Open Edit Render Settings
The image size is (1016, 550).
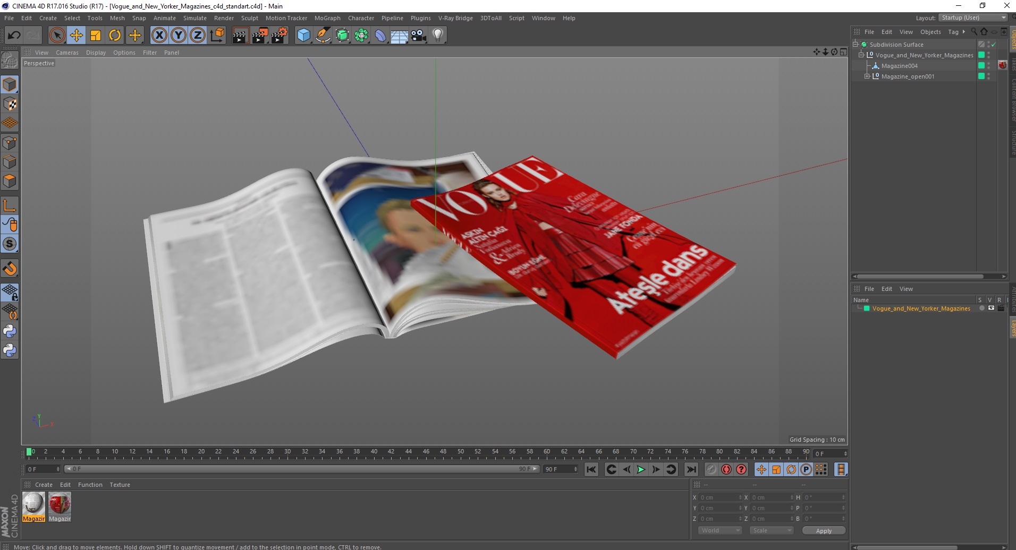point(280,36)
